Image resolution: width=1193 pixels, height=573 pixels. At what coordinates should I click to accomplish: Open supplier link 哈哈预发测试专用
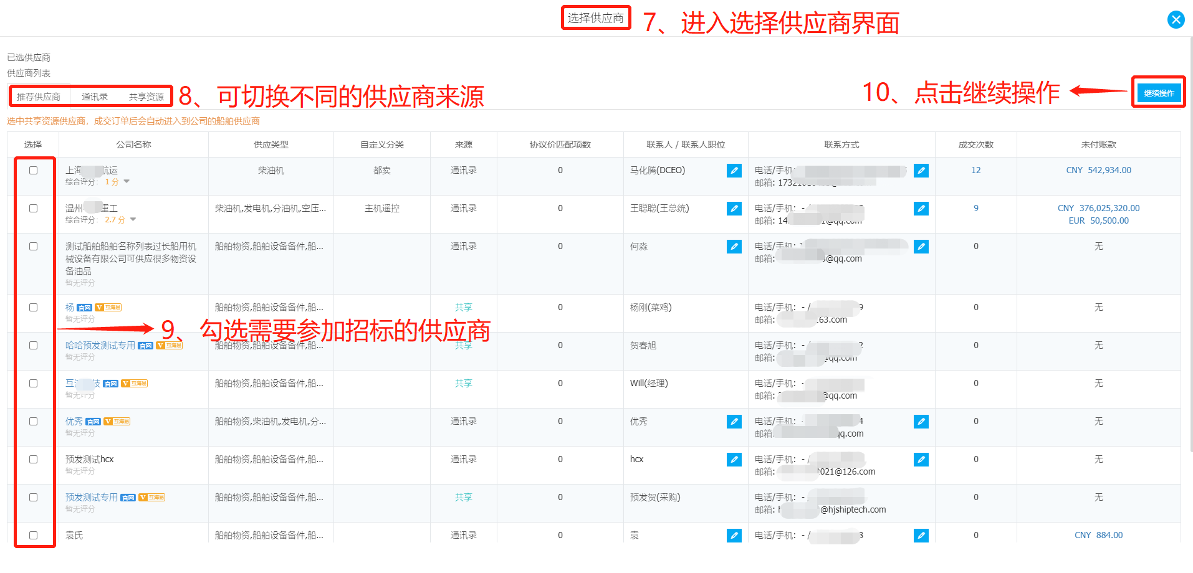(100, 346)
